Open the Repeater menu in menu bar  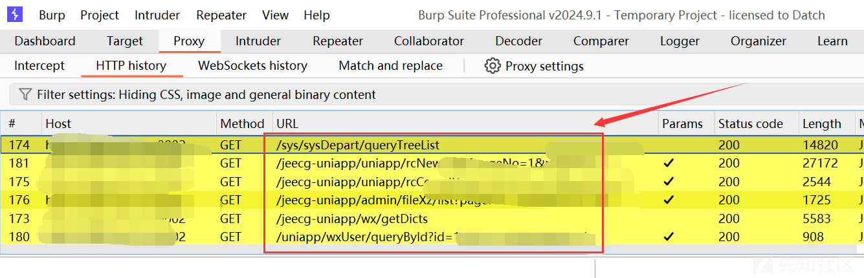(221, 15)
